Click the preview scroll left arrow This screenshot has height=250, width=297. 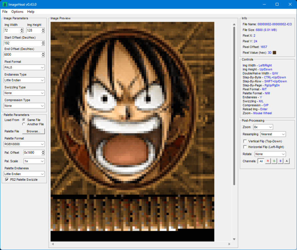[53, 244]
